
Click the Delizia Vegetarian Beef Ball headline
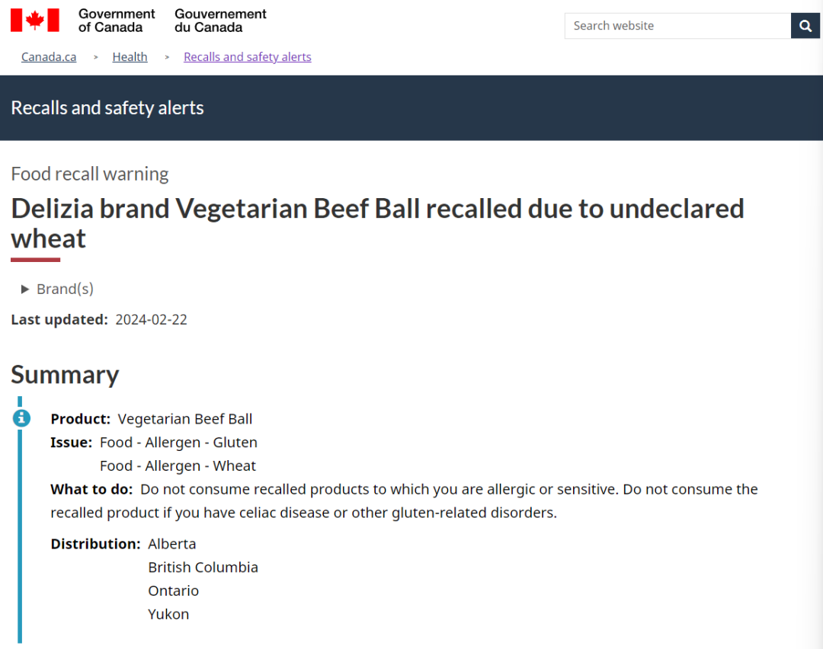tap(377, 223)
